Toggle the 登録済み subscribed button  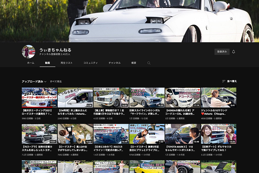tap(222, 52)
